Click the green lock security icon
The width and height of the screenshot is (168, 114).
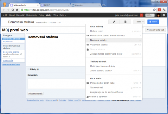[x=22, y=10]
